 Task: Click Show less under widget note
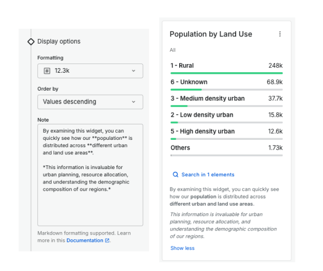182,248
